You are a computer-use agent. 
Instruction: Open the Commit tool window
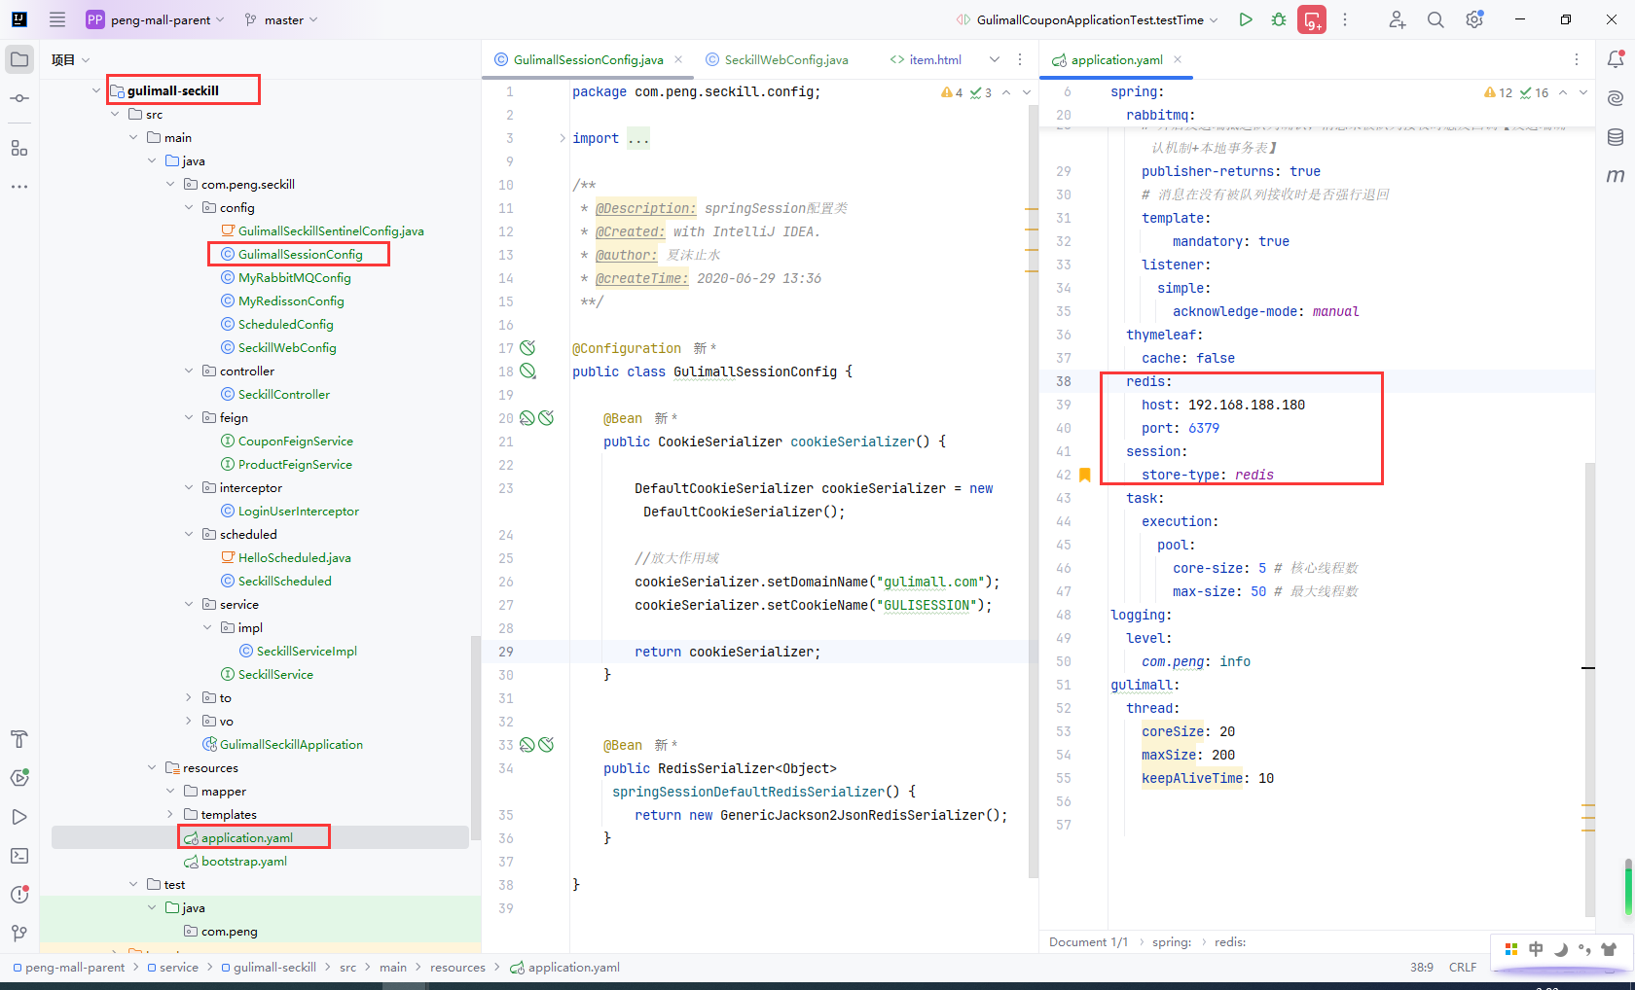pyautogui.click(x=19, y=98)
